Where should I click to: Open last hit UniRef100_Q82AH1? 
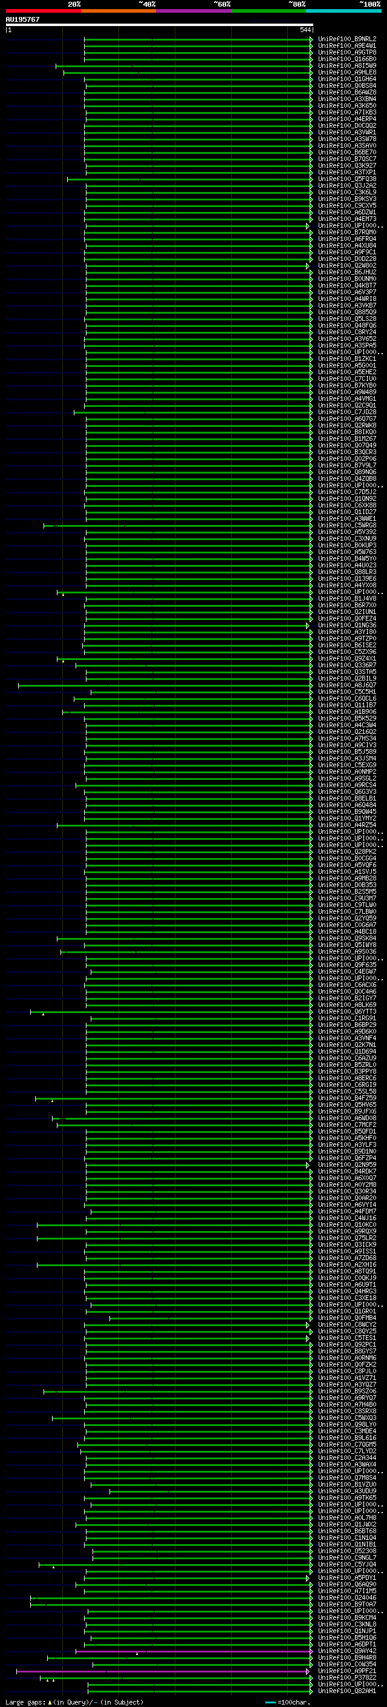click(x=346, y=1691)
